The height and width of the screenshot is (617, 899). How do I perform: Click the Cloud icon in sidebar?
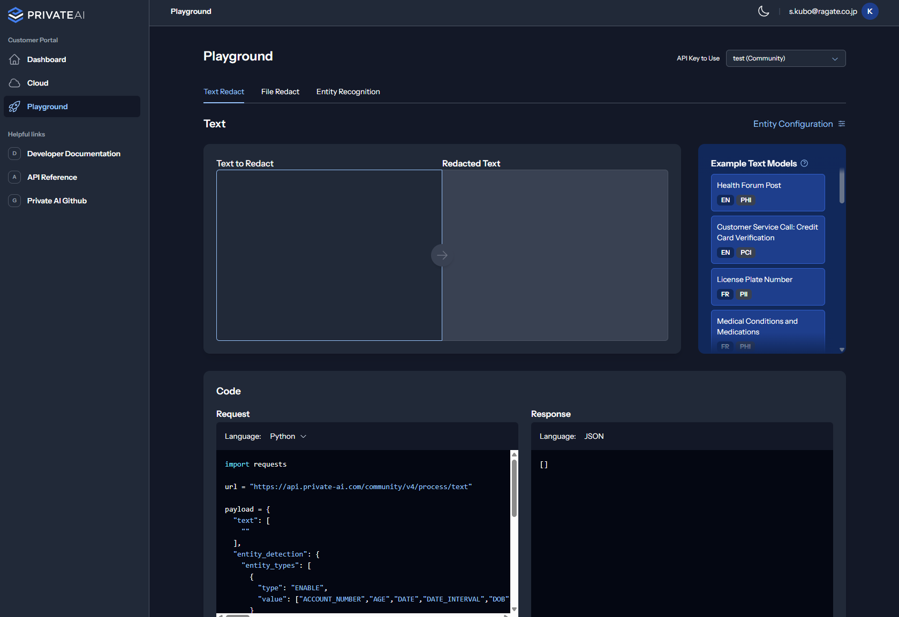click(x=14, y=83)
